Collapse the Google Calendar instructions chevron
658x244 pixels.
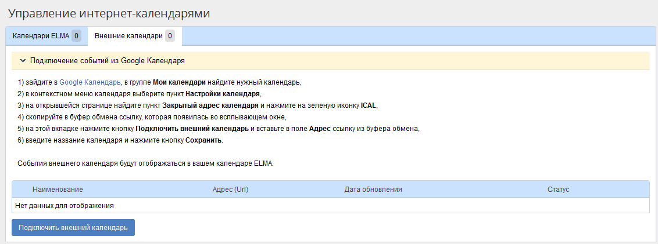pyautogui.click(x=23, y=60)
